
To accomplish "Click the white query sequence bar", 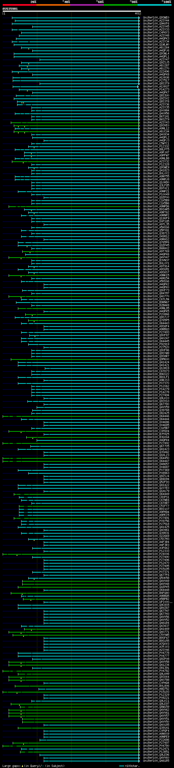I will pyautogui.click(x=72, y=11).
